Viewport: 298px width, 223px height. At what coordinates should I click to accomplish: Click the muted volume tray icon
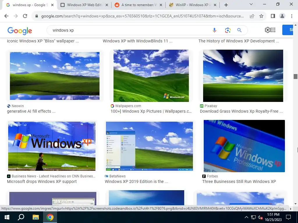260,217
